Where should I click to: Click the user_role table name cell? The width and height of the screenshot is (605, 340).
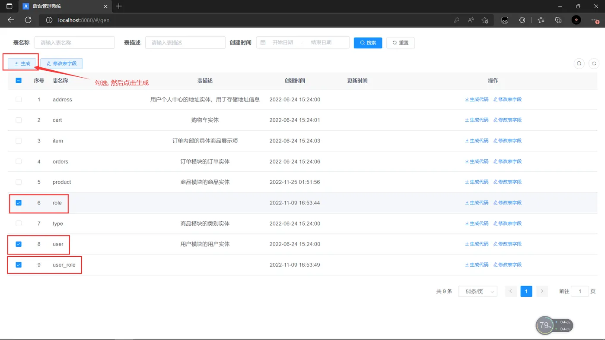click(64, 265)
